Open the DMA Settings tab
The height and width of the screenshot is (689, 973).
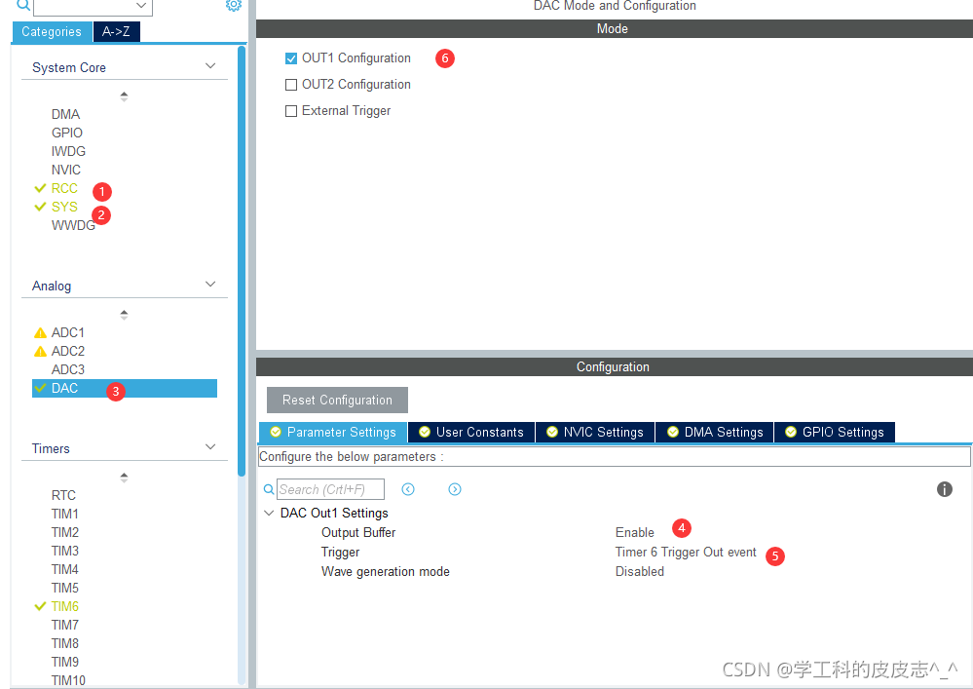pyautogui.click(x=715, y=432)
